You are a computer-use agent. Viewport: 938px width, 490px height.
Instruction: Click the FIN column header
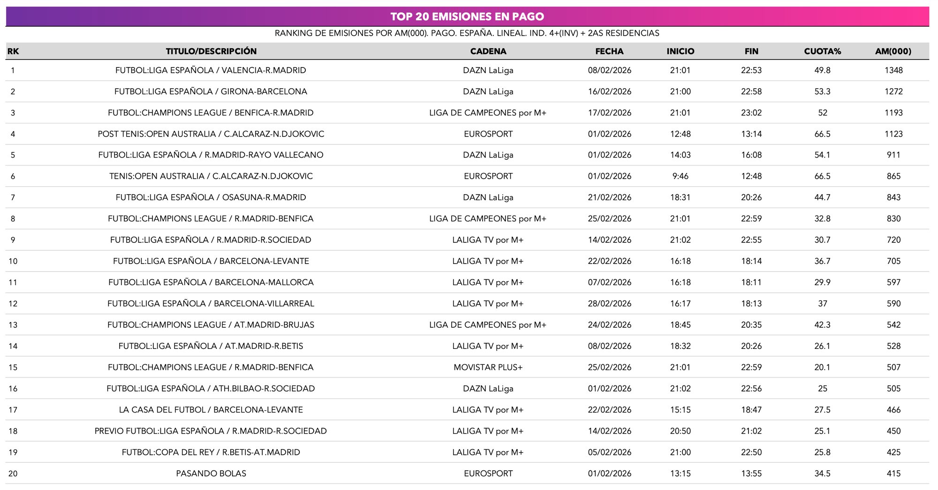751,51
